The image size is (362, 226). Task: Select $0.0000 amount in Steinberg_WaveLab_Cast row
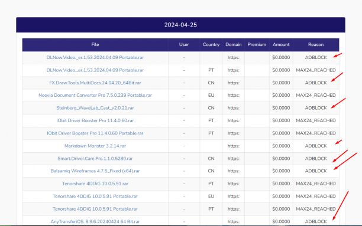(281, 108)
